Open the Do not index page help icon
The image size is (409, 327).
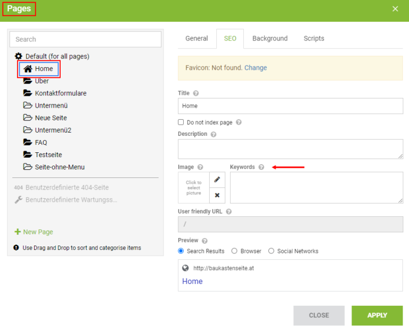pyautogui.click(x=239, y=122)
